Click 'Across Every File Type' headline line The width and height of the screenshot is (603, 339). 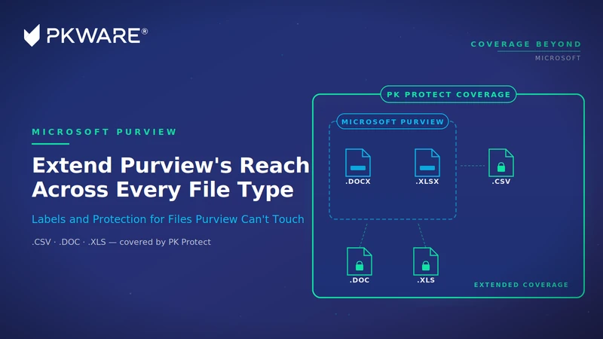pyautogui.click(x=163, y=190)
